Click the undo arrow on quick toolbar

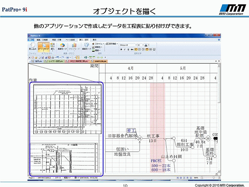58,57
